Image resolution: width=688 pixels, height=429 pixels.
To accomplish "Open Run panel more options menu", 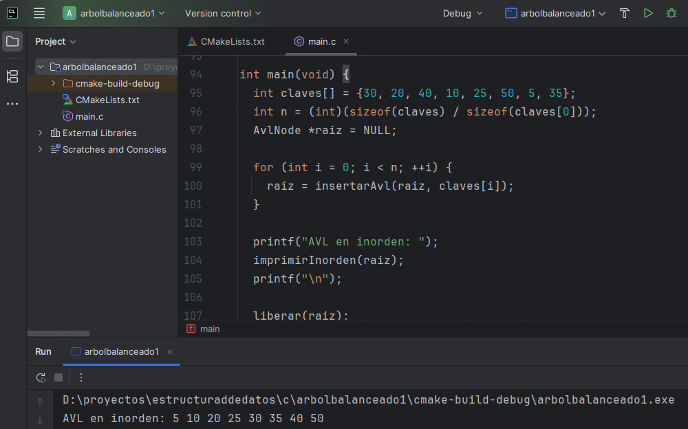I will point(81,377).
